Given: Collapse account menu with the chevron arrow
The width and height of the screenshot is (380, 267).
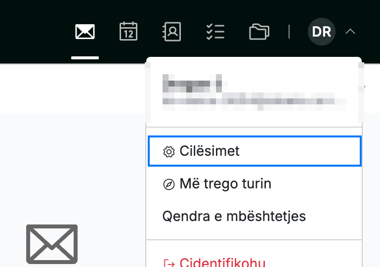Looking at the screenshot, I should [350, 32].
